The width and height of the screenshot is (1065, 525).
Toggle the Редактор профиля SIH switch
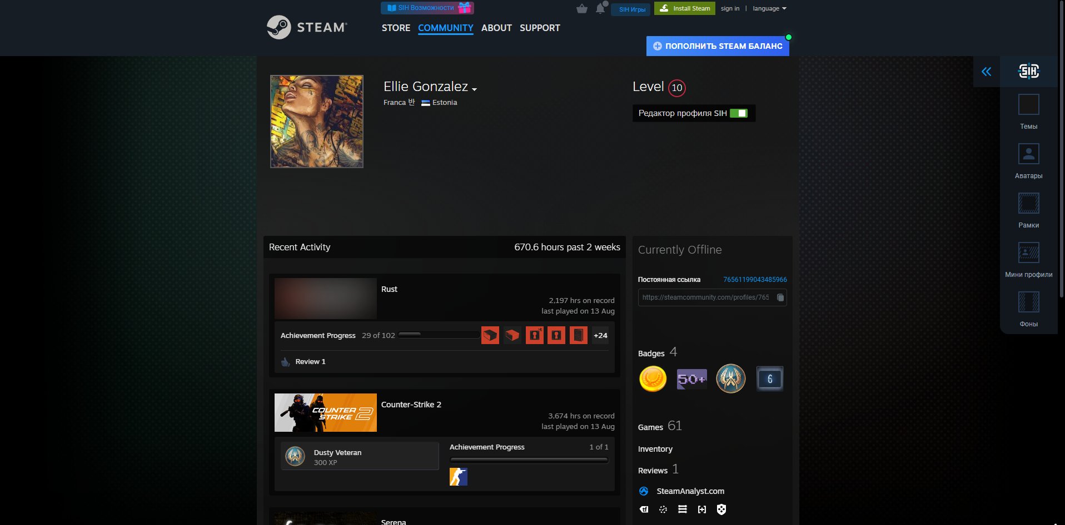point(739,113)
